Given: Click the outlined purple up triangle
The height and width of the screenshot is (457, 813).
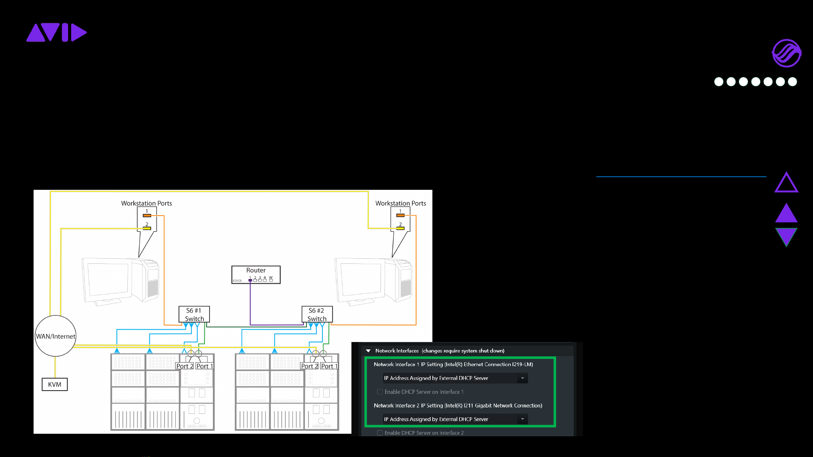Looking at the screenshot, I should pos(786,183).
